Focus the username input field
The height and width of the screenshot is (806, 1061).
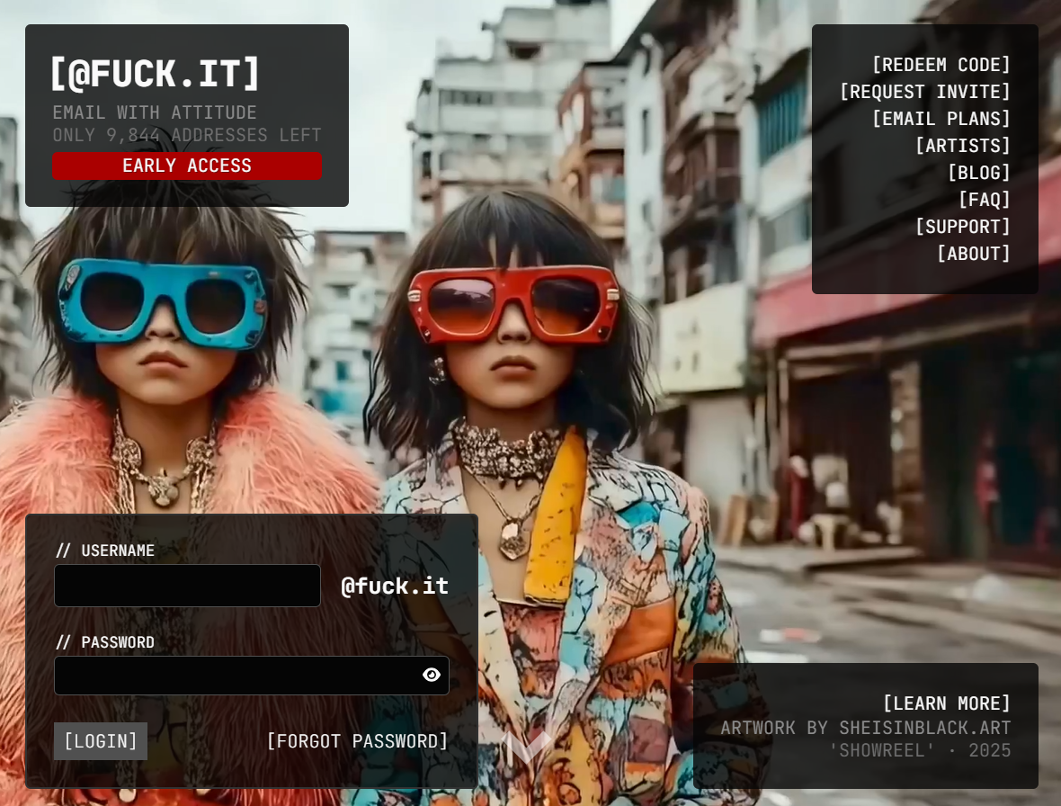tap(187, 586)
